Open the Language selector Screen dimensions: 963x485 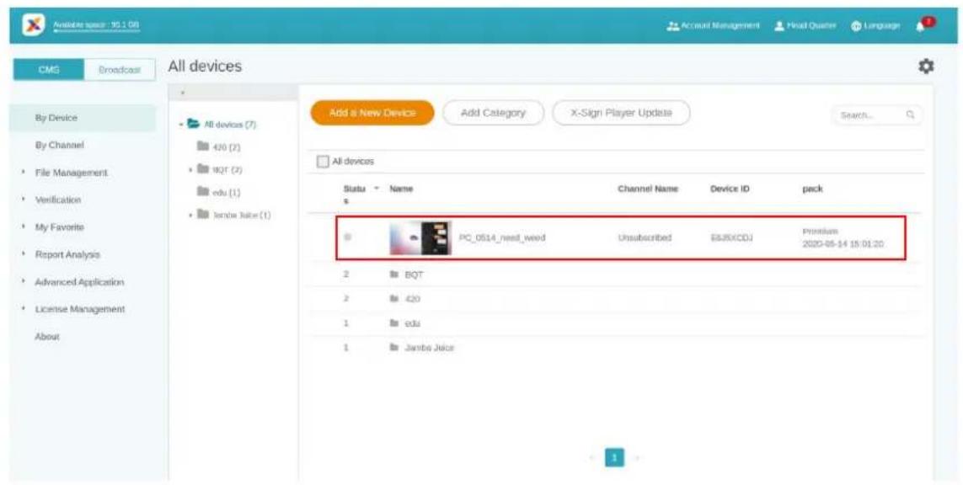tap(875, 26)
